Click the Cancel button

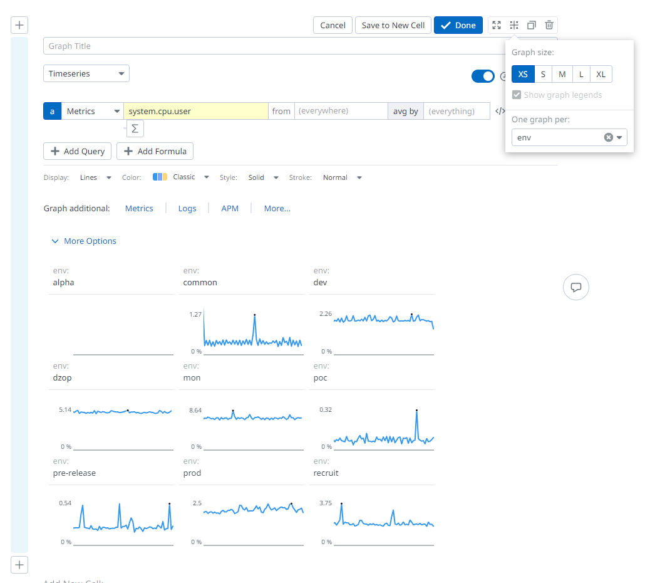[333, 25]
